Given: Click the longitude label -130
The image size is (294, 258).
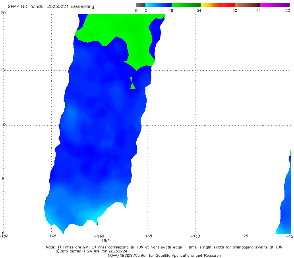Looking at the screenshot, I should point(195,236).
